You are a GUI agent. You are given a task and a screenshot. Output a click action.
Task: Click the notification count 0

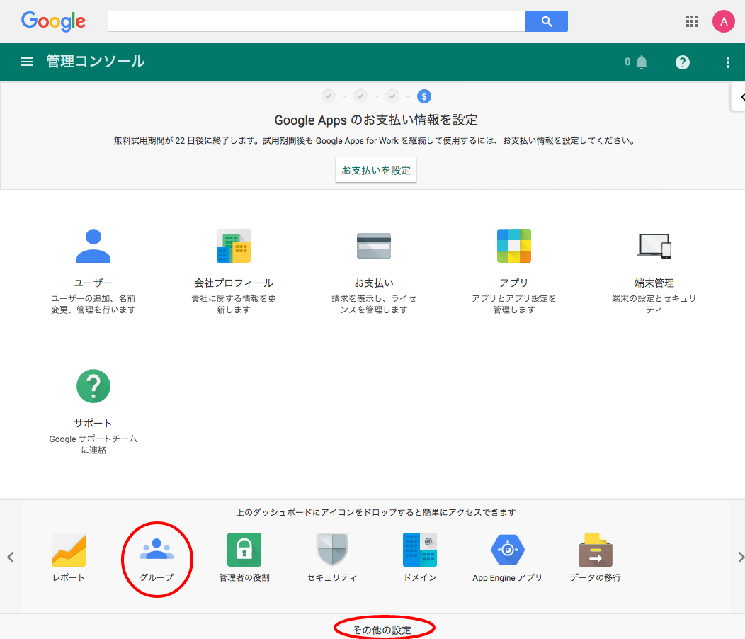pyautogui.click(x=627, y=62)
